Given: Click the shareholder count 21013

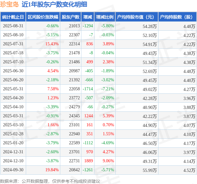Looking at the screenshot, I should pyautogui.click(x=74, y=26).
